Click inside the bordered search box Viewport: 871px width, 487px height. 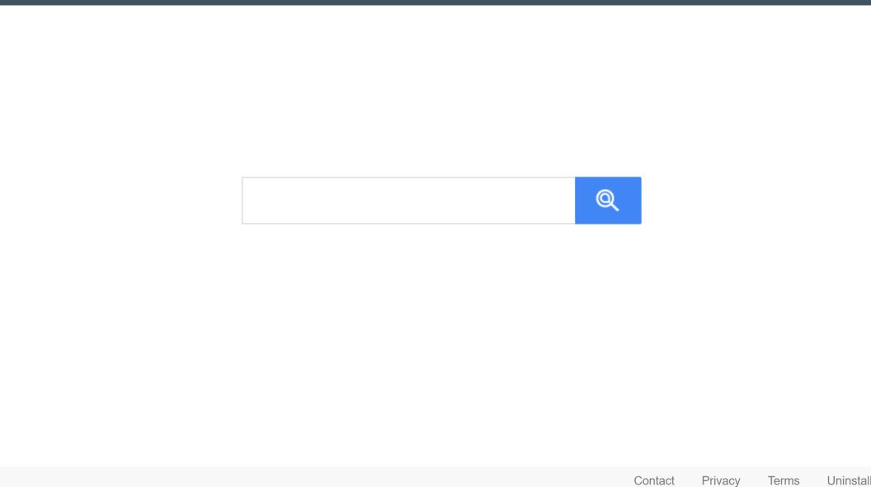point(408,201)
